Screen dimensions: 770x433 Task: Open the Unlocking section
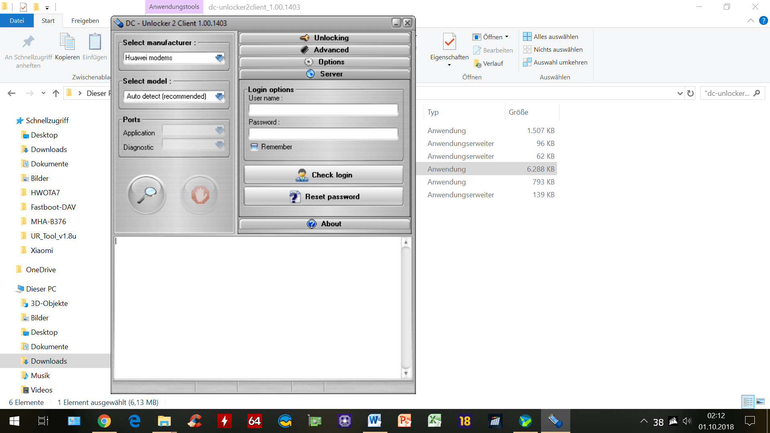click(325, 38)
